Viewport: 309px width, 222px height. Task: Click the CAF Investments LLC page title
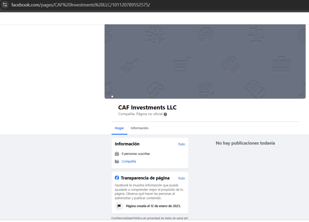point(147,108)
